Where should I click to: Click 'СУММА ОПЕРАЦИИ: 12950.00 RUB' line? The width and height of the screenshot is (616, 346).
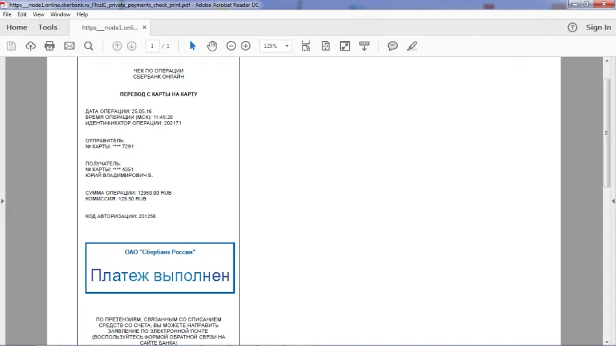click(128, 193)
